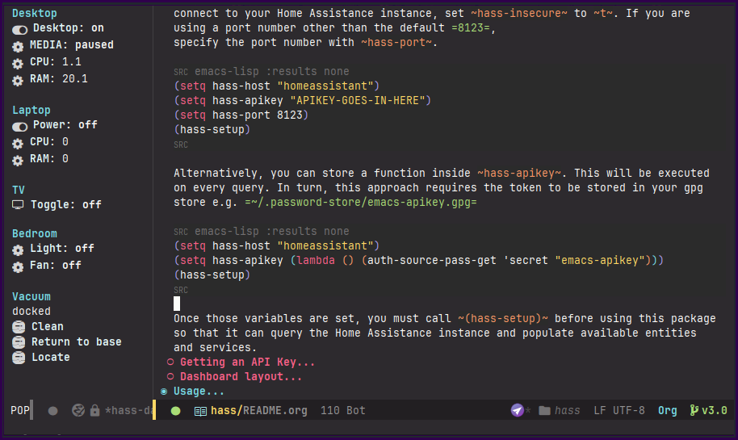
Task: Click the vacuum Clean robot icon
Action: [x=19, y=327]
